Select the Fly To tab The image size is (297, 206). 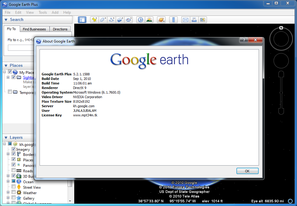[x=11, y=29]
